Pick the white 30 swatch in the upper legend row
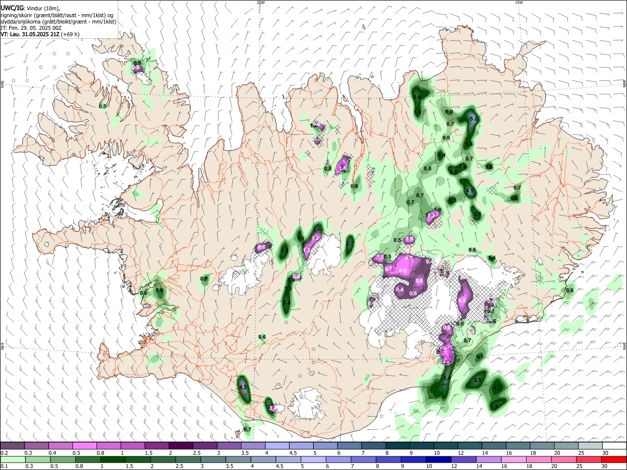 [615, 446]
